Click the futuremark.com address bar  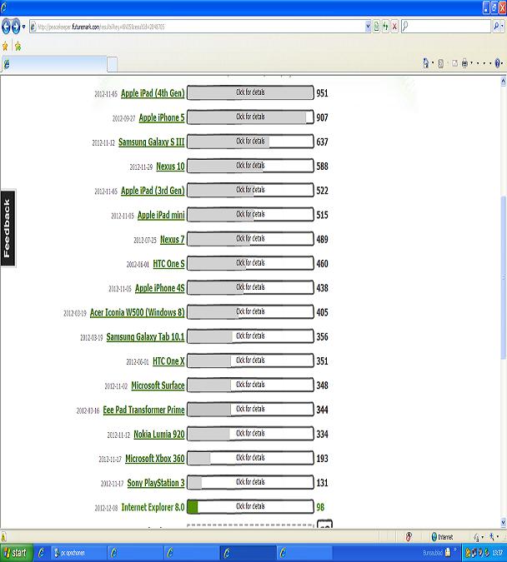coord(198,27)
